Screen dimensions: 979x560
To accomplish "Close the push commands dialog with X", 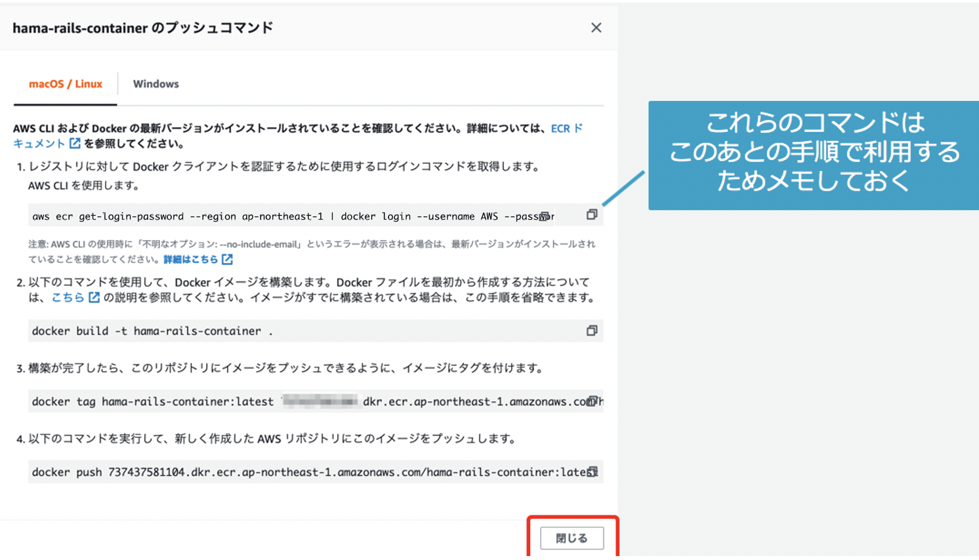I will click(x=596, y=28).
